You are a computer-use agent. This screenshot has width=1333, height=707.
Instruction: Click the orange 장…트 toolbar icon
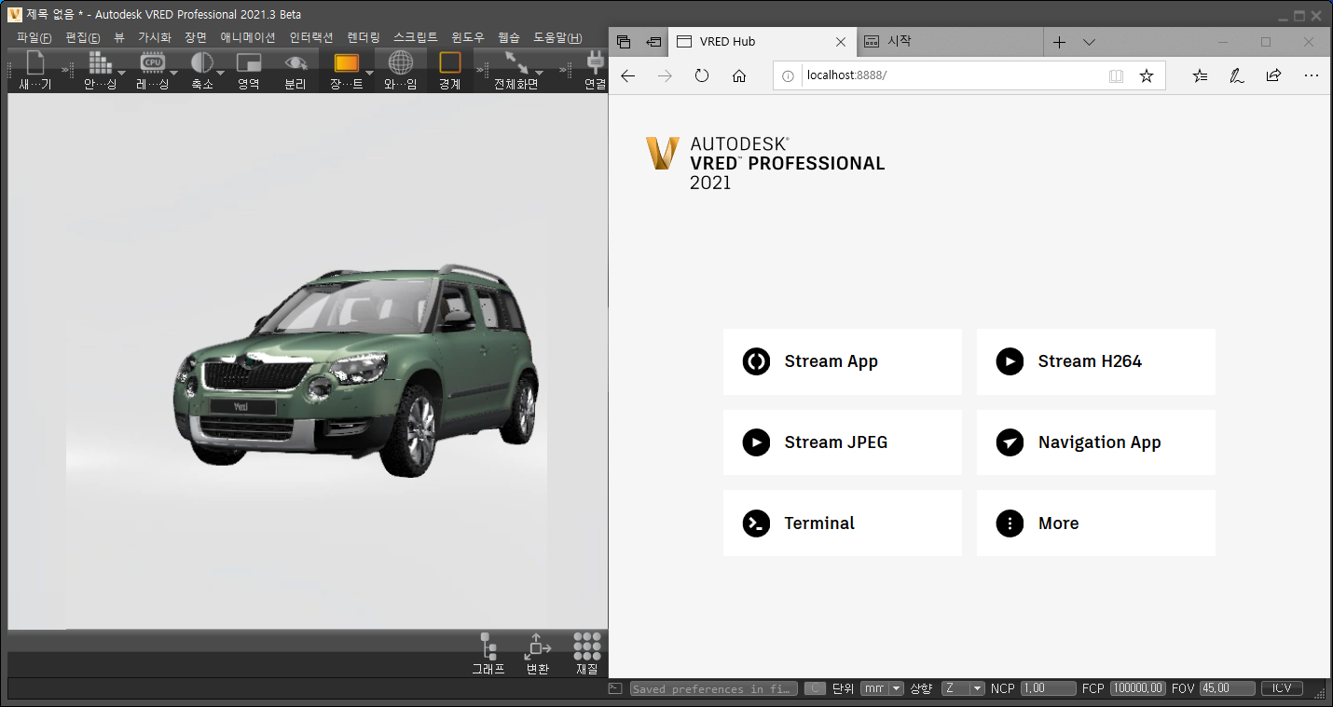pyautogui.click(x=347, y=63)
